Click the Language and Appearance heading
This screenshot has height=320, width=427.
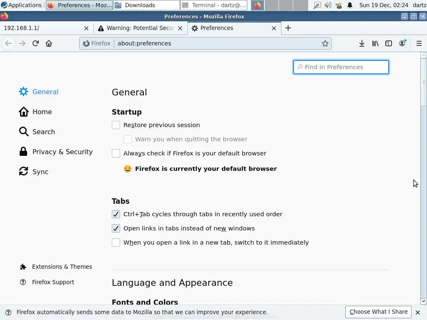tap(172, 283)
